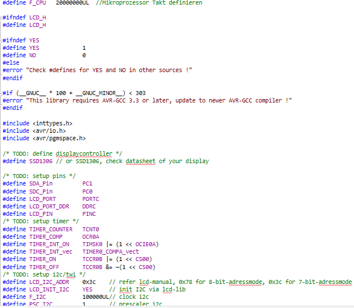Click the '#define SSD1306' macro name

pyautogui.click(x=41, y=161)
